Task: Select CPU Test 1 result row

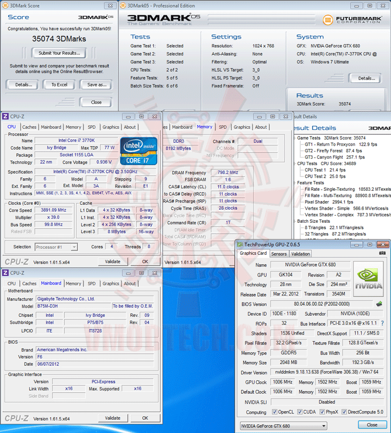Action: [325, 170]
